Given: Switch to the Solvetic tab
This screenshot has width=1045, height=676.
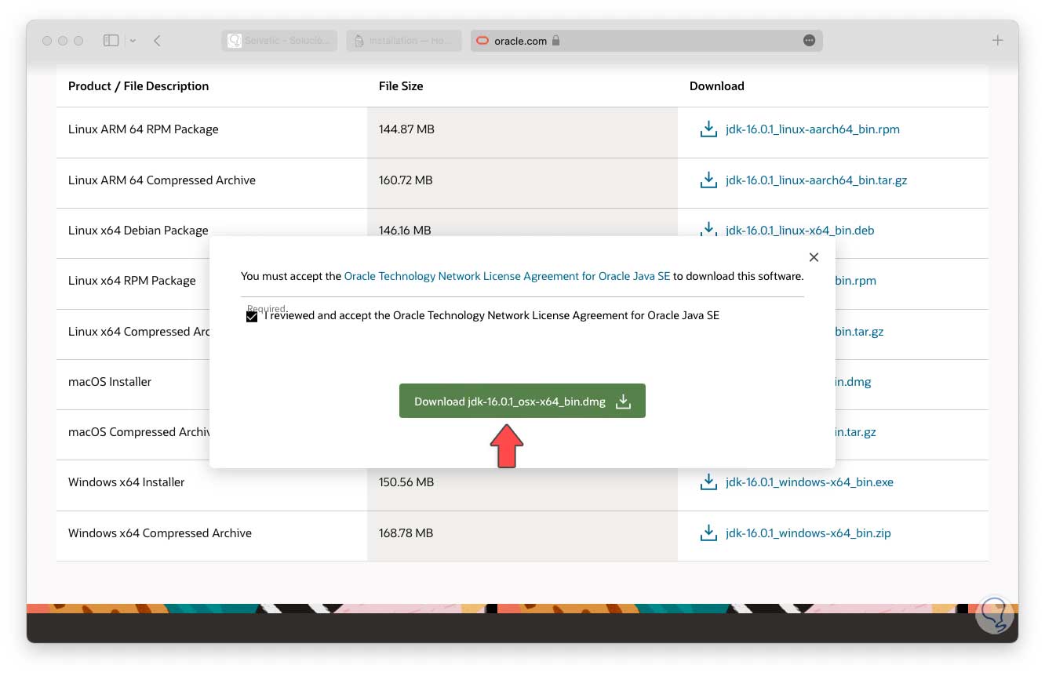Looking at the screenshot, I should point(279,41).
